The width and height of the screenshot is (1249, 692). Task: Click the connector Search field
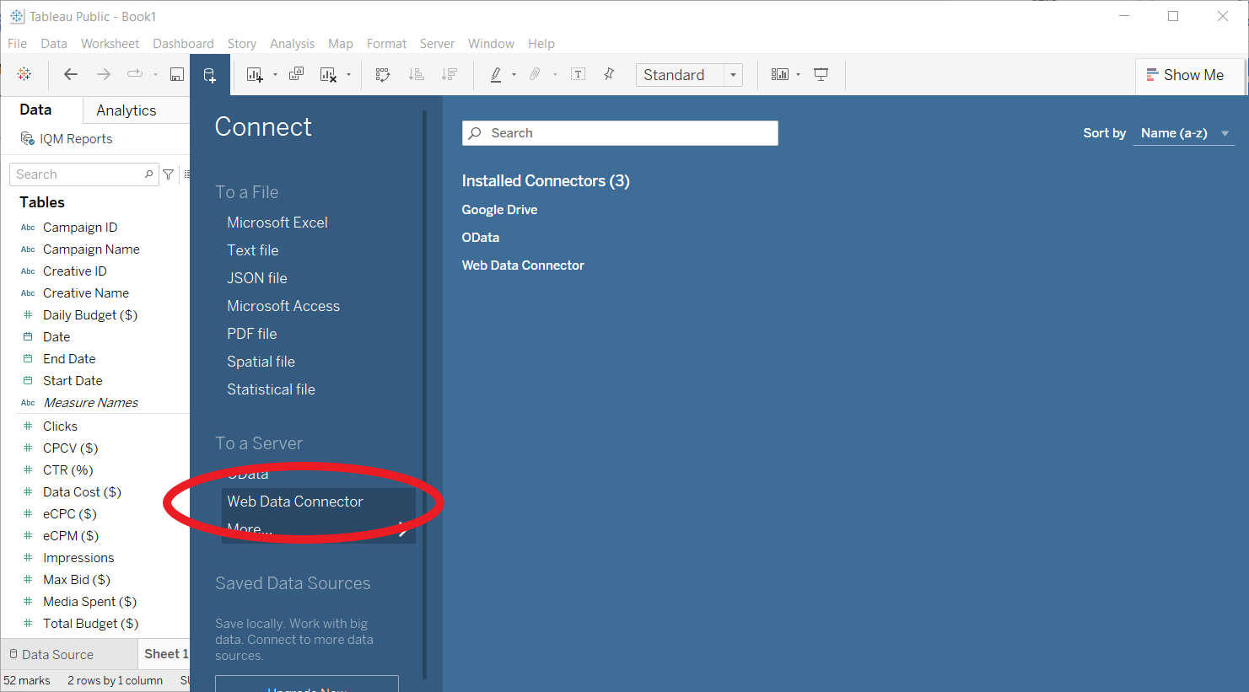point(620,133)
